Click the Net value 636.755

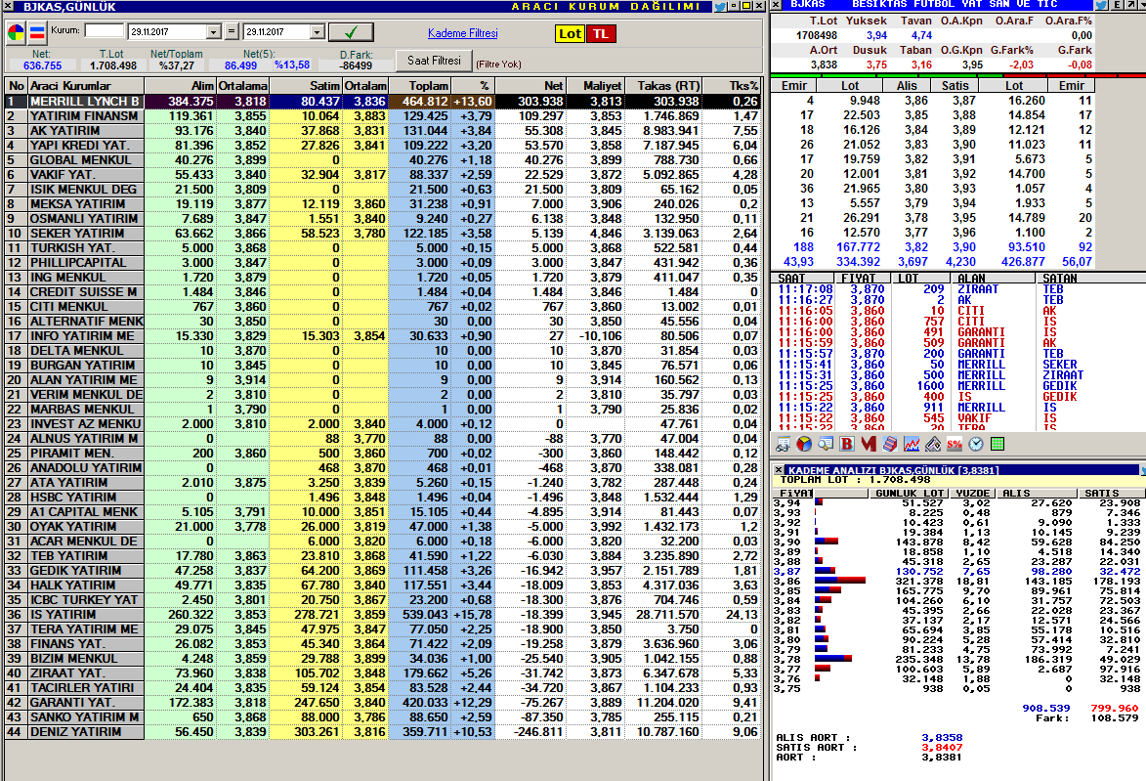tap(42, 65)
